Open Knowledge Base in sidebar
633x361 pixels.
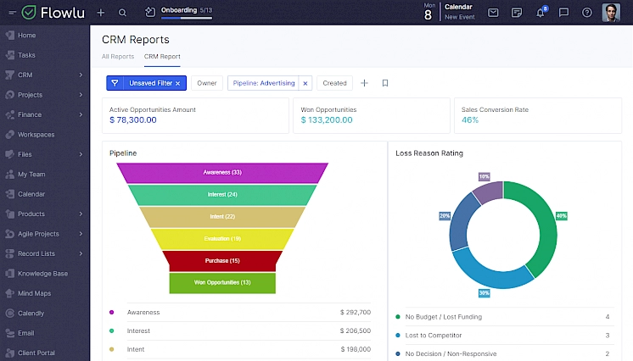pos(42,274)
